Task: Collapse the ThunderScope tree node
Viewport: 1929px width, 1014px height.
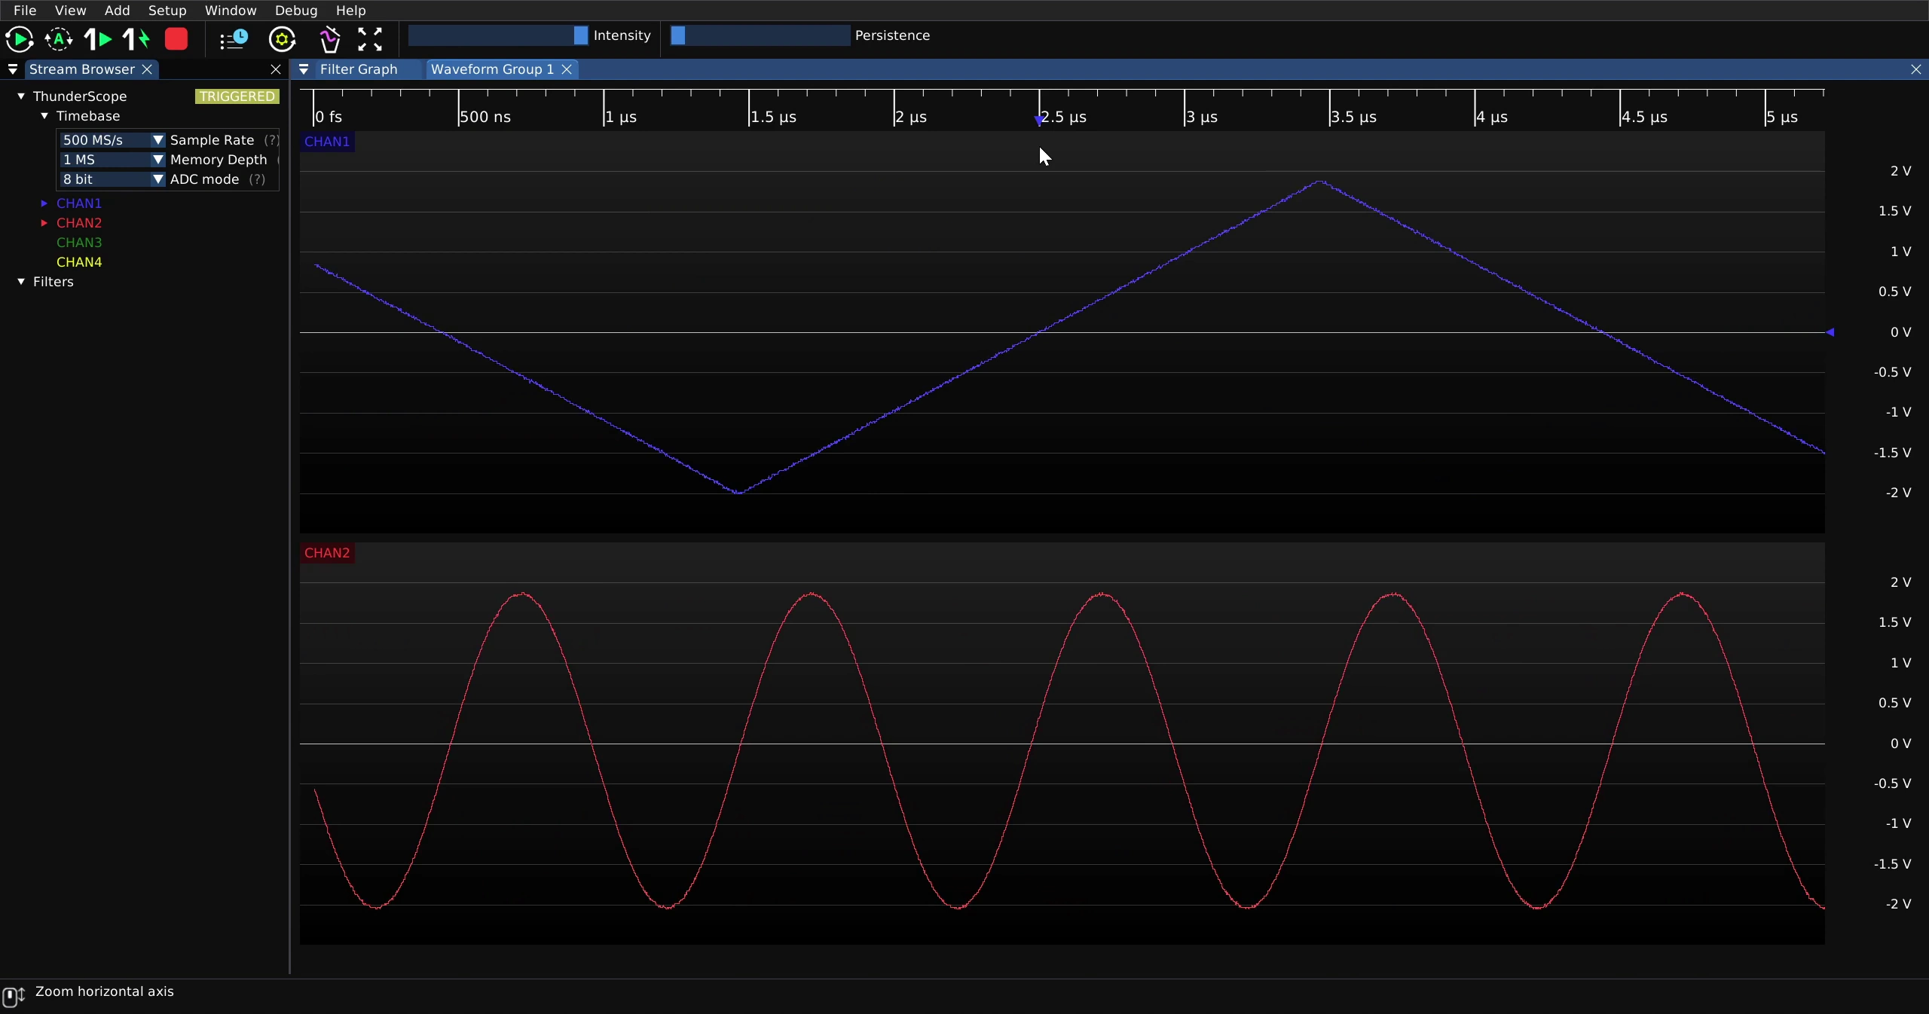Action: (21, 96)
